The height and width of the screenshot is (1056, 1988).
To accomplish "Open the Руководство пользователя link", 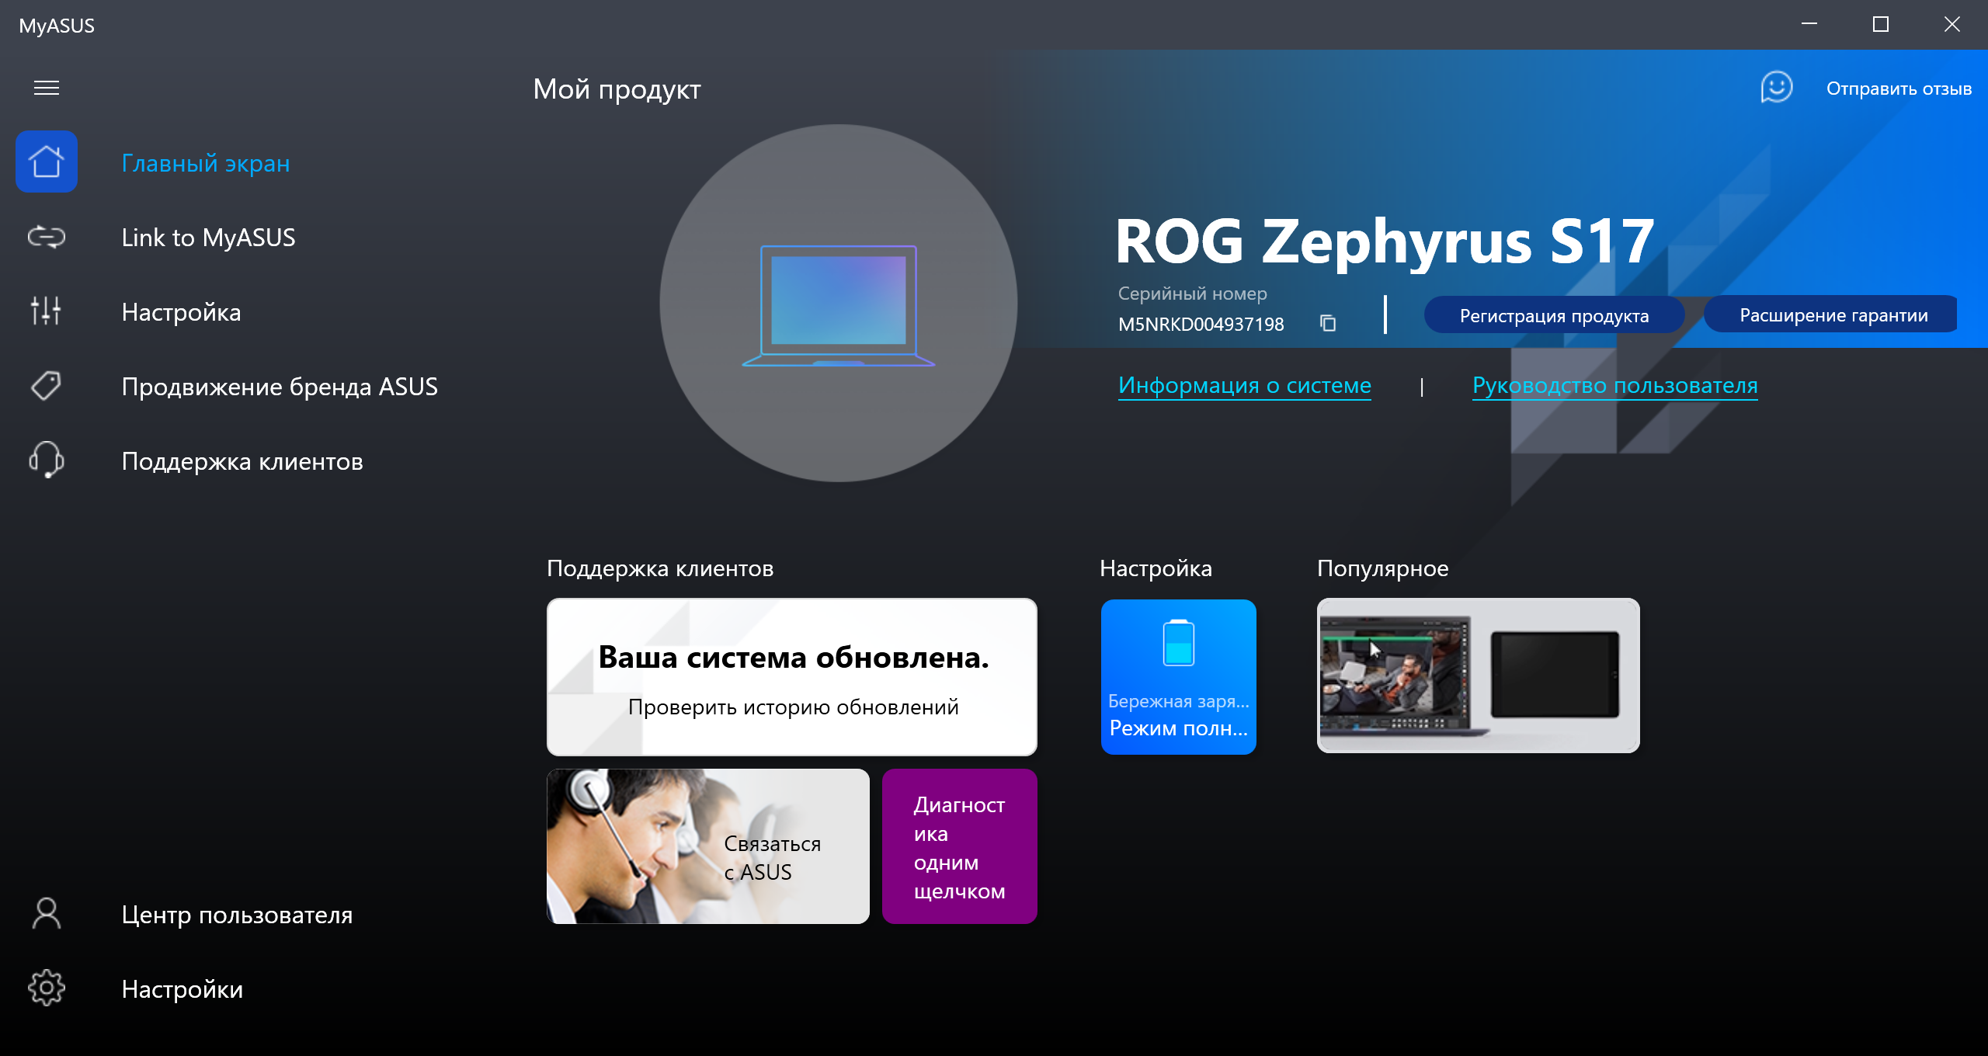I will click(x=1614, y=385).
